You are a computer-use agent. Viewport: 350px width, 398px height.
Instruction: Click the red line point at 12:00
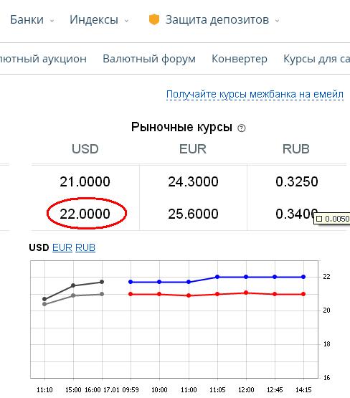click(x=246, y=293)
